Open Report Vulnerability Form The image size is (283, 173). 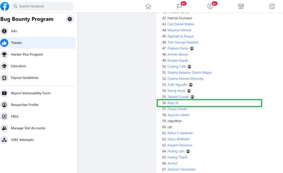[38, 93]
